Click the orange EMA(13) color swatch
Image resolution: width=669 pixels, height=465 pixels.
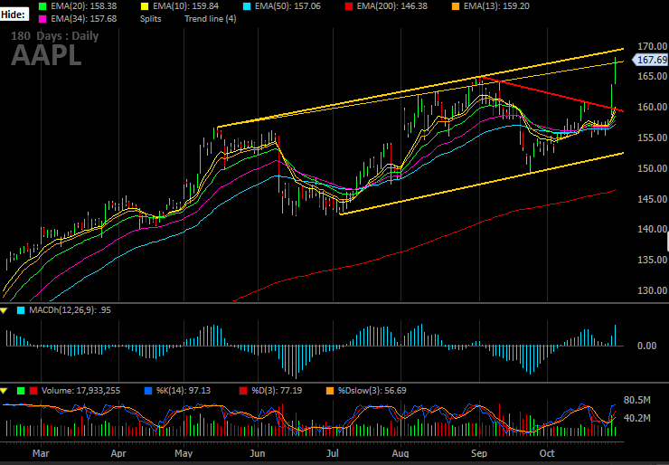coord(456,6)
